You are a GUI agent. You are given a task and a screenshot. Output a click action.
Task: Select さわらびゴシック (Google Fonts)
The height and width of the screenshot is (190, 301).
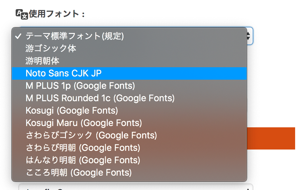tap(129, 135)
